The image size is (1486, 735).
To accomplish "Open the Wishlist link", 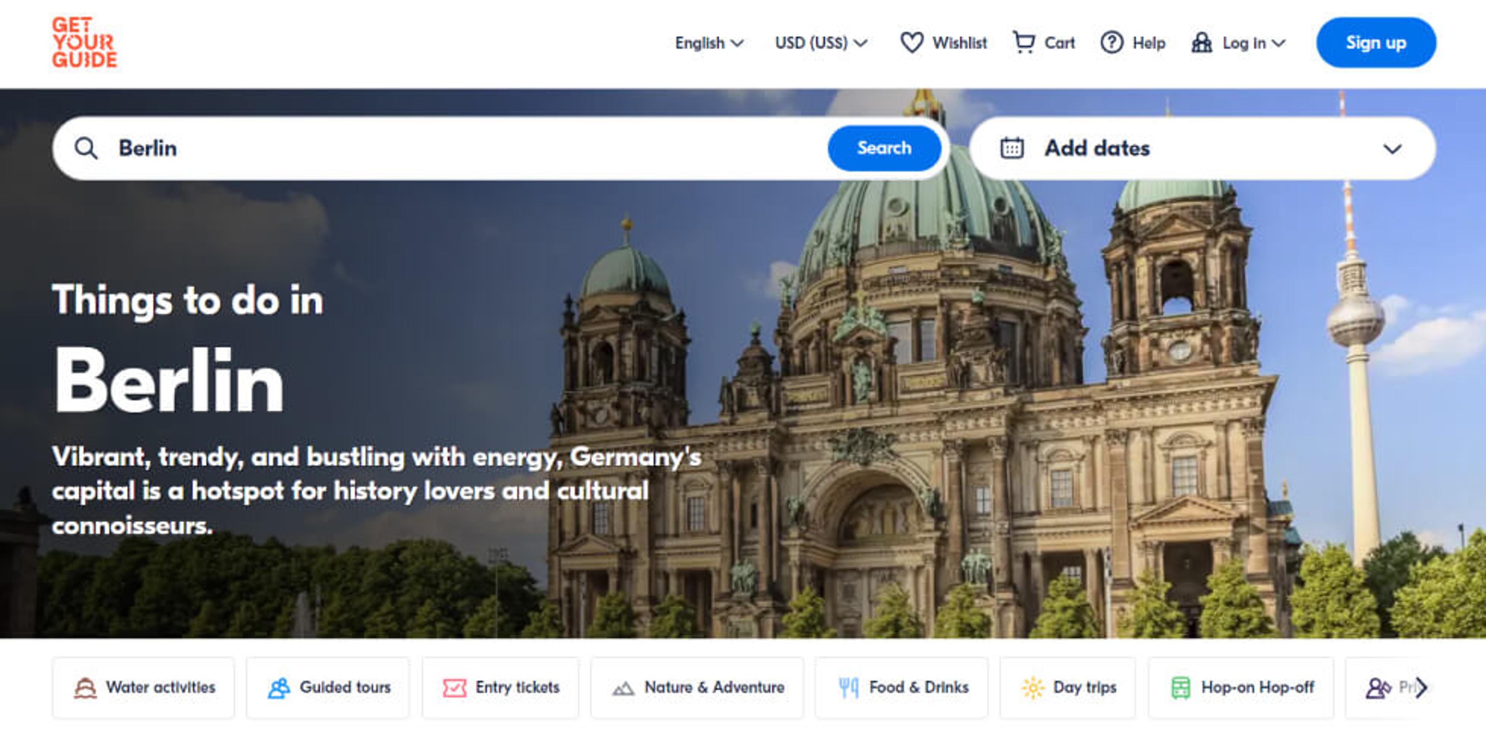I will point(944,43).
